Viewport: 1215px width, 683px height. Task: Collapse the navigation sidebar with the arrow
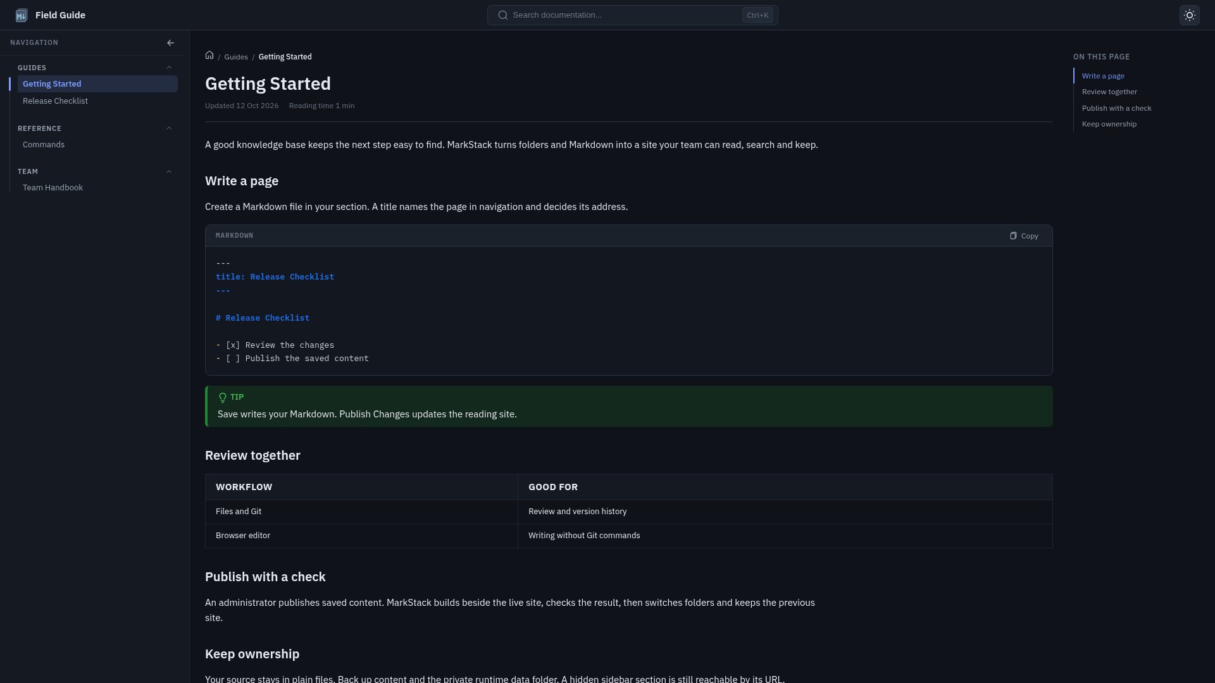pos(170,43)
